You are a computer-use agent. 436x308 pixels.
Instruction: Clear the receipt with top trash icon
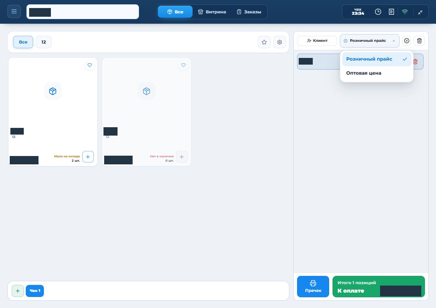(x=419, y=41)
